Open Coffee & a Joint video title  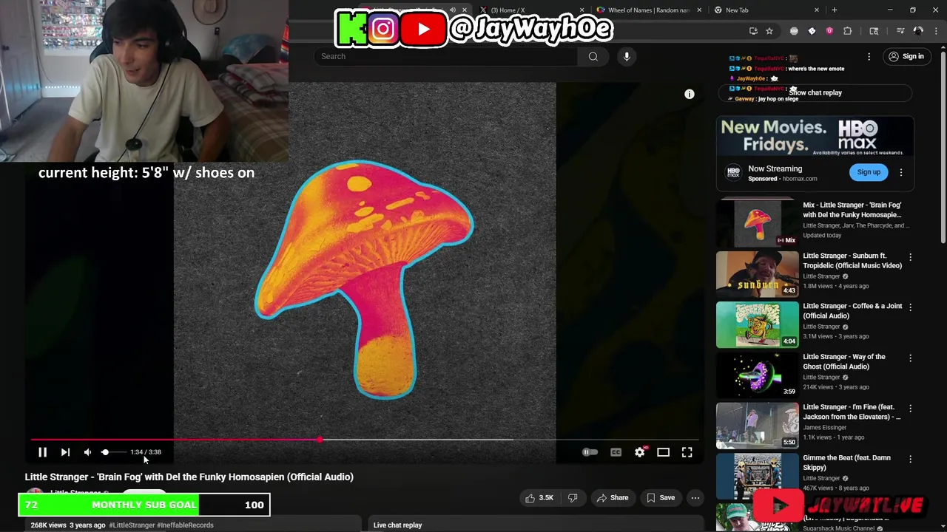pyautogui.click(x=852, y=311)
